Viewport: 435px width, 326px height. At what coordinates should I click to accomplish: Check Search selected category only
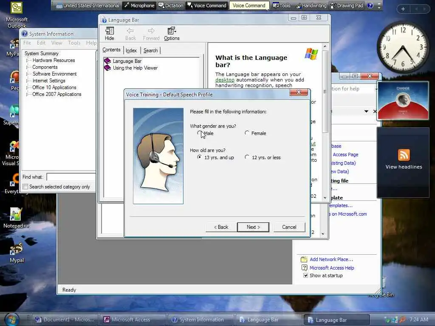(25, 187)
